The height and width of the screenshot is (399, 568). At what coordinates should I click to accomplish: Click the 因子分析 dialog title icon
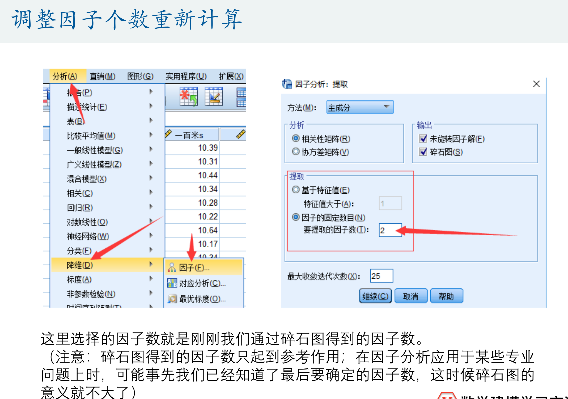[x=287, y=84]
